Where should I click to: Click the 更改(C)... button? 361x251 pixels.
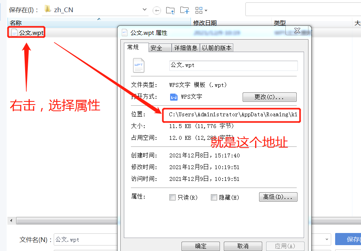(x=269, y=97)
